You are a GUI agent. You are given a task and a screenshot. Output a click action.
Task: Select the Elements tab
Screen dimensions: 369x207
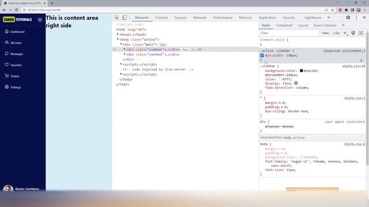[x=142, y=18]
